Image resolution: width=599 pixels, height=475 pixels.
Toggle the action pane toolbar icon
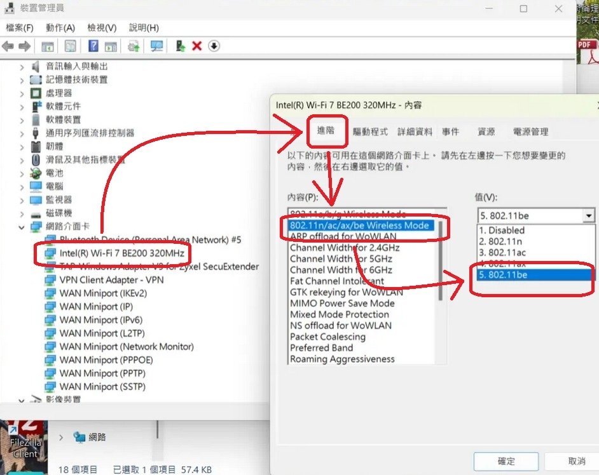pos(111,46)
